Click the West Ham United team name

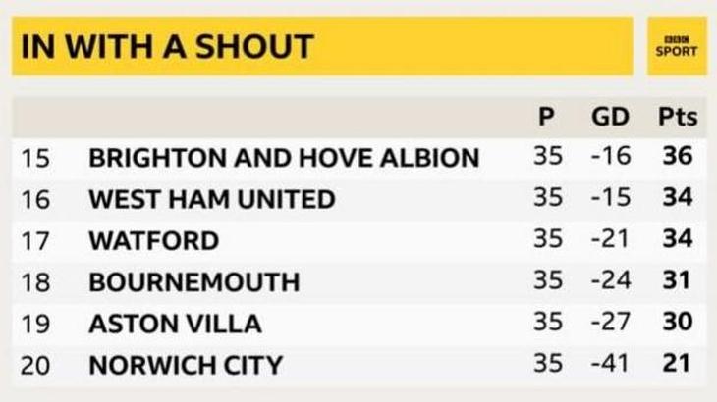tap(211, 199)
